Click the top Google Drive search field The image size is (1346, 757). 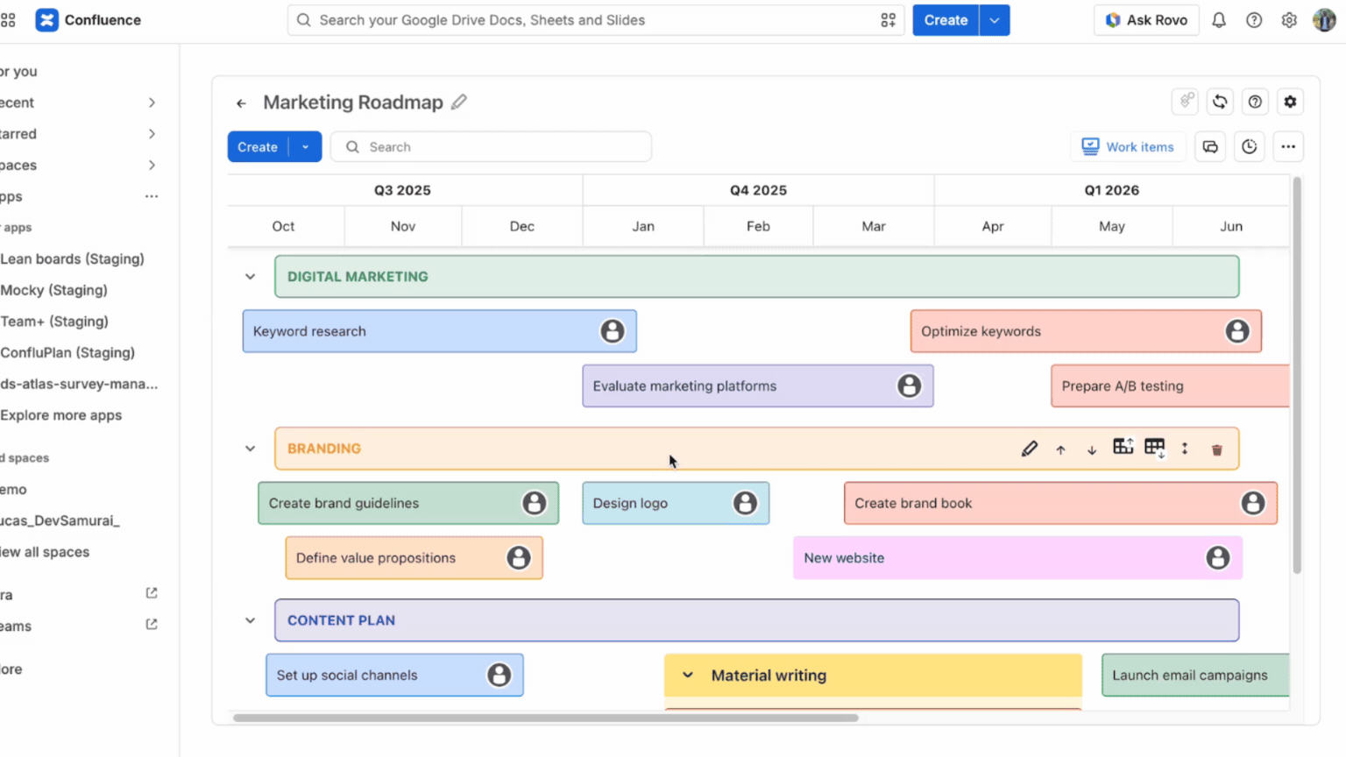(x=596, y=20)
